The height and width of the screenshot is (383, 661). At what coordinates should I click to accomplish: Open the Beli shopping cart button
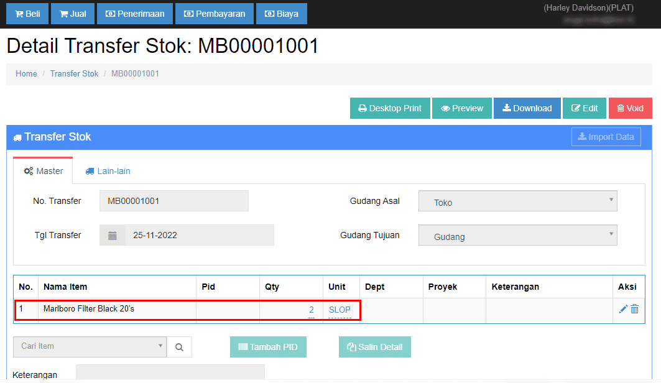tap(27, 14)
